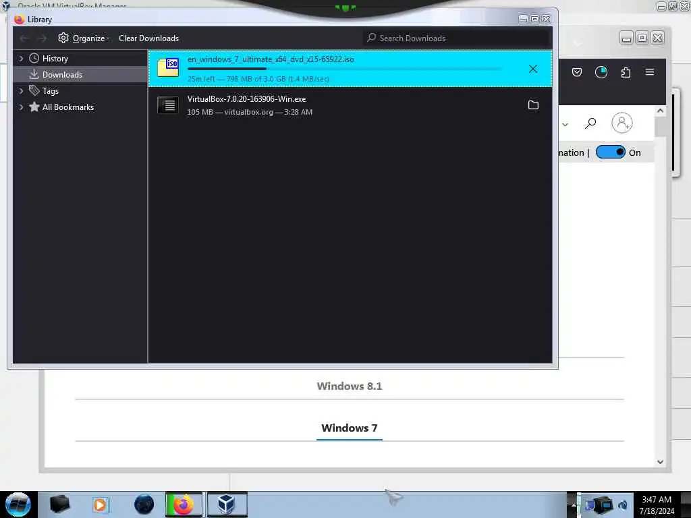The width and height of the screenshot is (691, 518).
Task: Open Pocket icon in Firefox toolbar
Action: pos(576,72)
